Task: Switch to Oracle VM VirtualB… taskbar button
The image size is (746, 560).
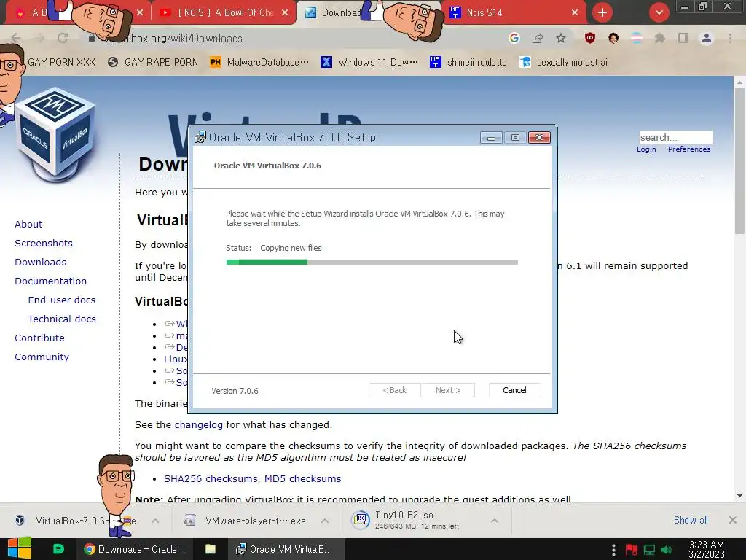Action: (285, 549)
